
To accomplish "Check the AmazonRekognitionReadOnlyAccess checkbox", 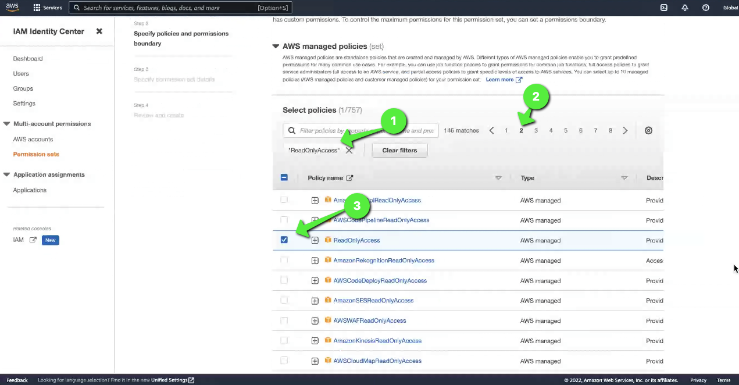I will (x=284, y=260).
